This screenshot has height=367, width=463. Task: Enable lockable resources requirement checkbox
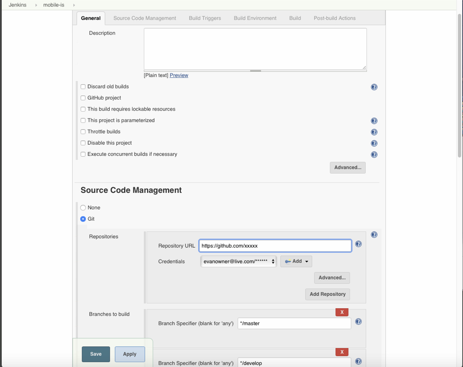click(83, 109)
